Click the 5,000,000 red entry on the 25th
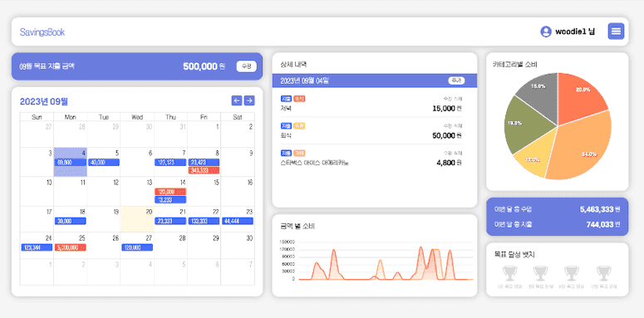Screen dimensions: 644x318 click(71, 247)
